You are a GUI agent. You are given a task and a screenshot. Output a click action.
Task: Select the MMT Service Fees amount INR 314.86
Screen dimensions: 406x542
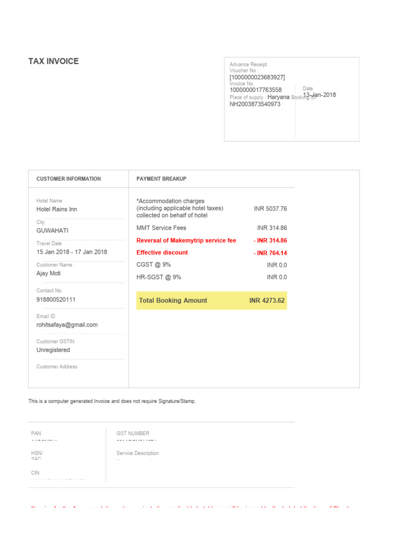pyautogui.click(x=272, y=228)
